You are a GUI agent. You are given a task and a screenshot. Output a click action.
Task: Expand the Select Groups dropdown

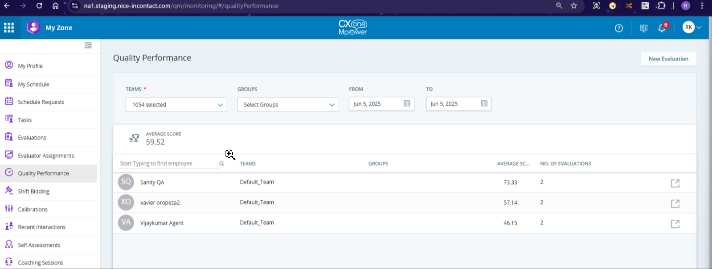(288, 105)
